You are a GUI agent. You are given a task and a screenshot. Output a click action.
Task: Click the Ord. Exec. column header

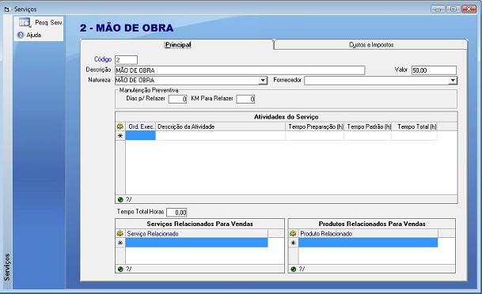[141, 126]
